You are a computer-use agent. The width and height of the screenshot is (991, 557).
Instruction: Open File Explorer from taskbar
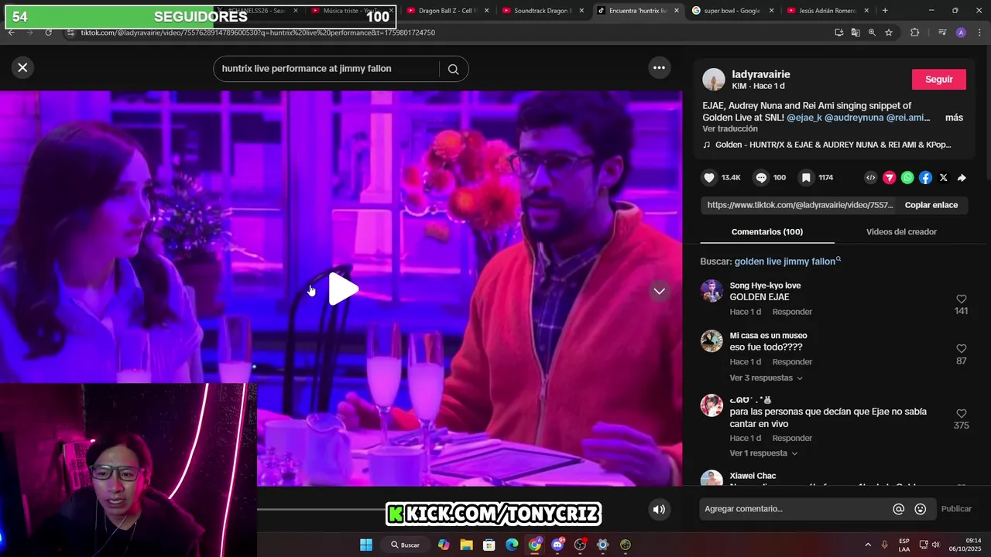tap(466, 545)
